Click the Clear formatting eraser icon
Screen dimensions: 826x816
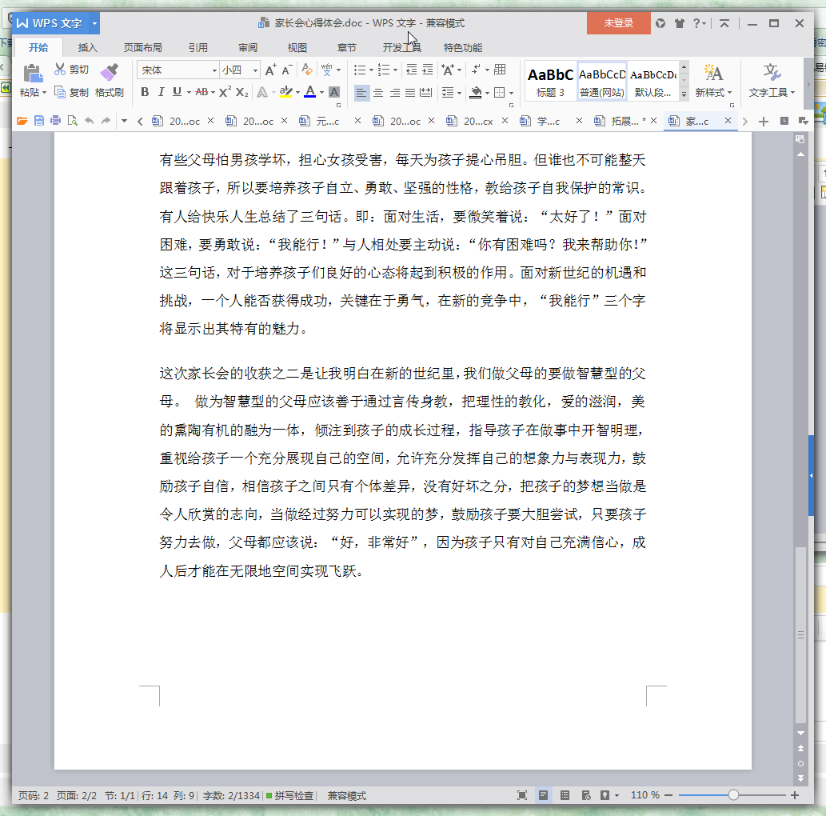tap(306, 70)
